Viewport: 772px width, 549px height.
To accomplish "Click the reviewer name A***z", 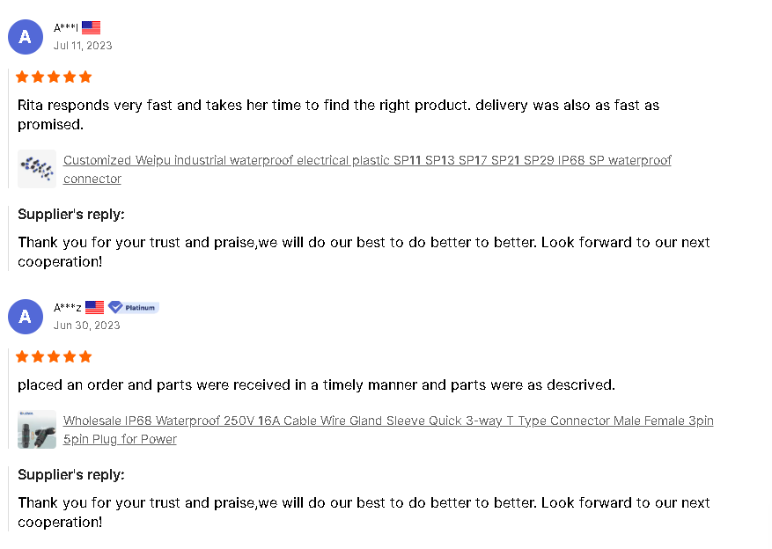I will click(68, 308).
